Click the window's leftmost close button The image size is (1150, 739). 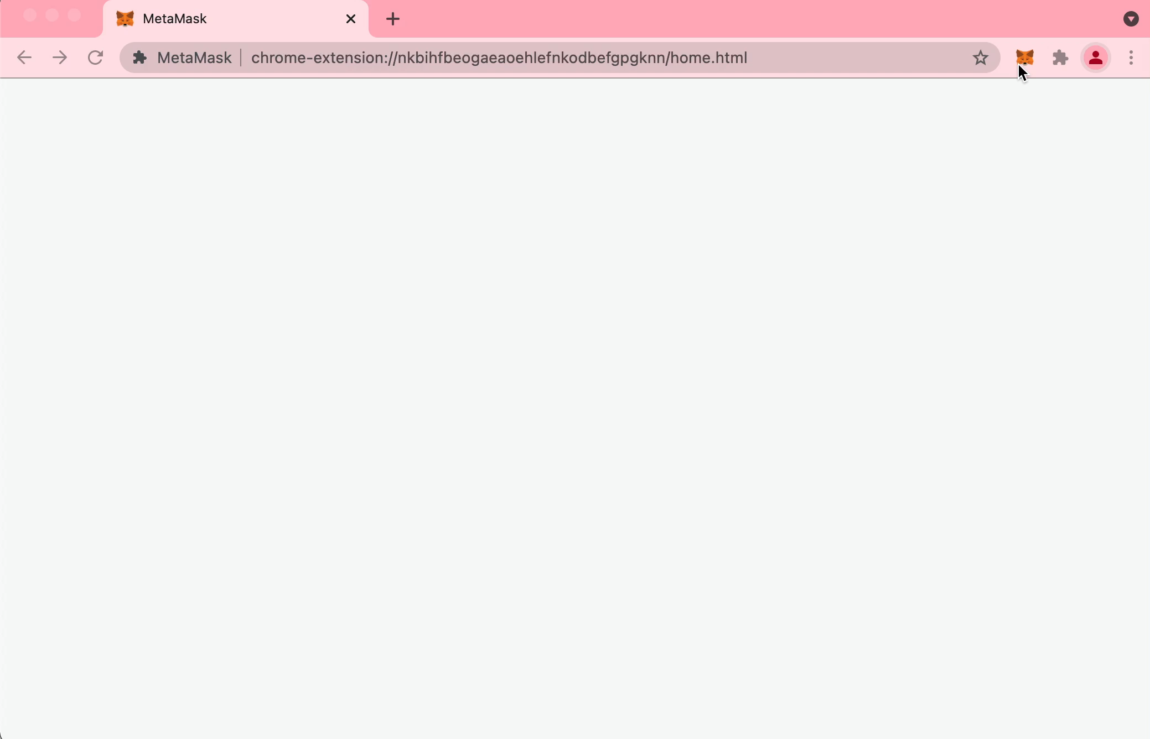pos(30,15)
